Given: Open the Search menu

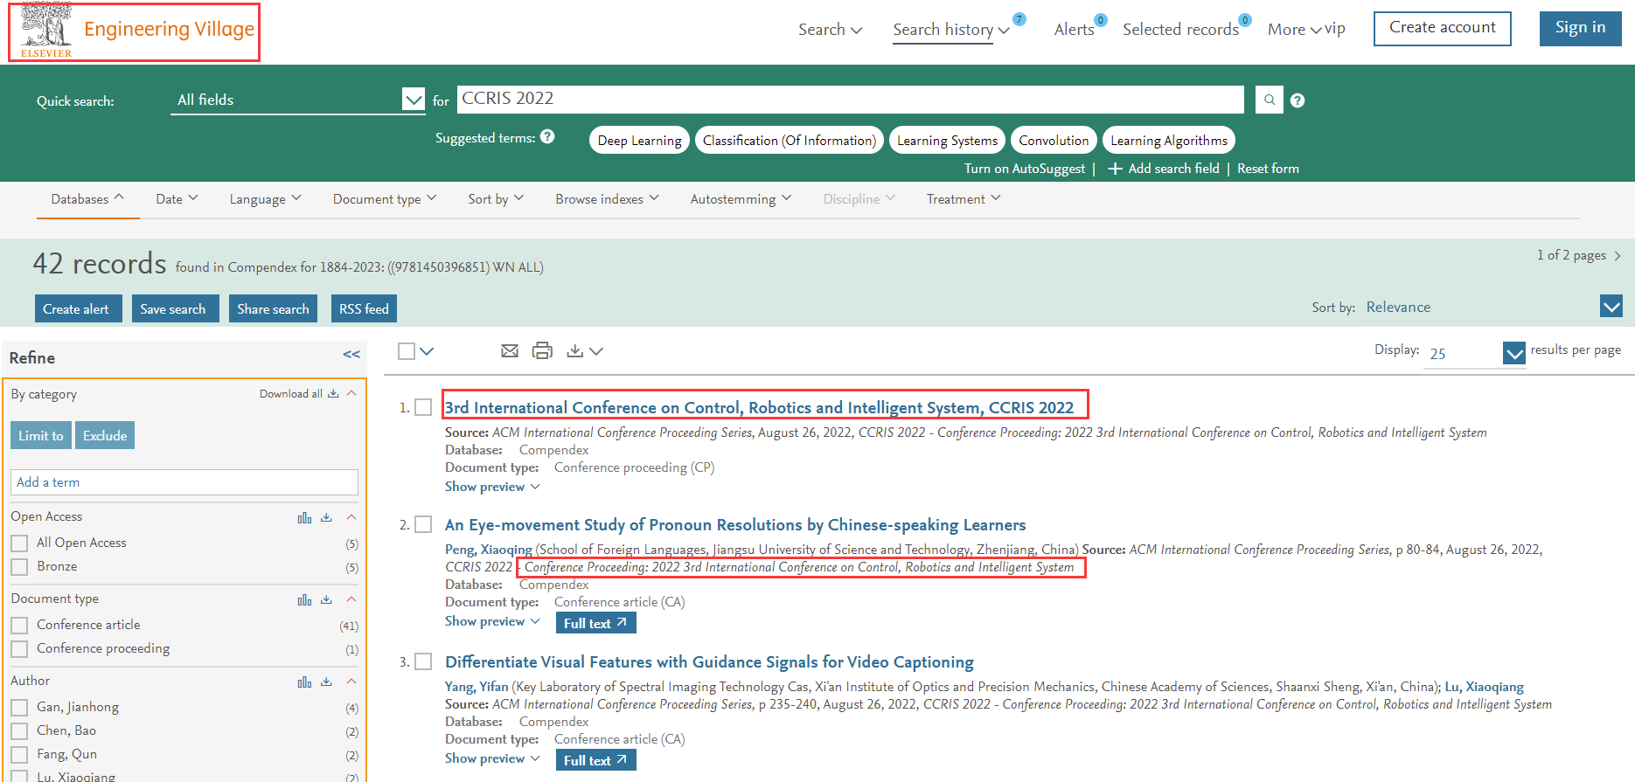Looking at the screenshot, I should click(830, 30).
